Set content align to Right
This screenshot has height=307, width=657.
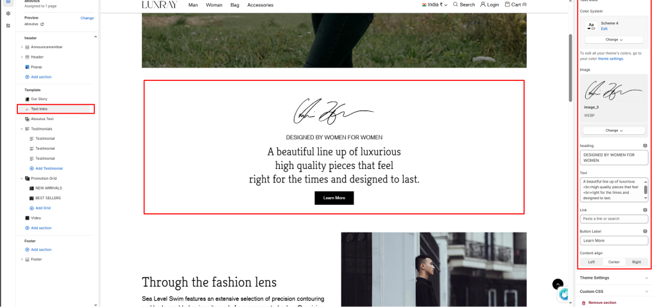click(x=636, y=262)
